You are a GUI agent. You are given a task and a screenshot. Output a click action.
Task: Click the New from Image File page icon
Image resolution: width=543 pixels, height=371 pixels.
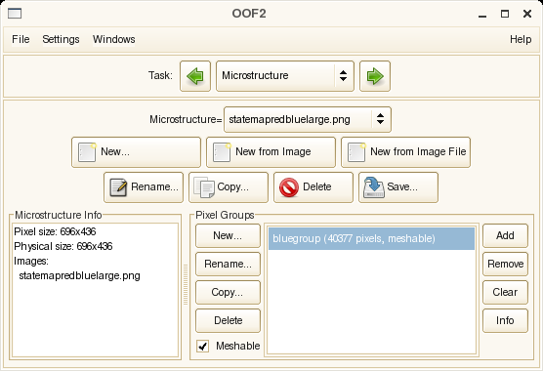[356, 152]
